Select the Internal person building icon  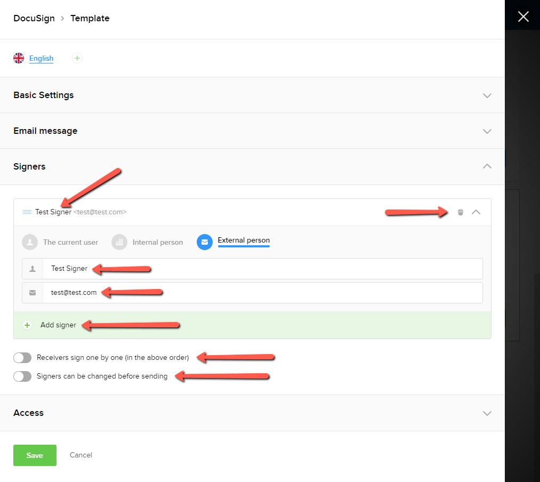pos(119,242)
